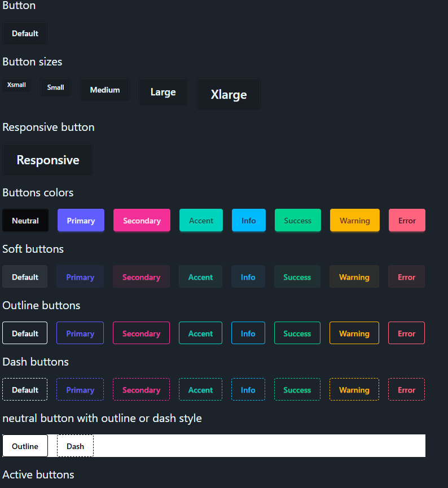Viewport: 448px width, 488px height.
Task: Click the outline Secondary button
Action: pyautogui.click(x=142, y=333)
